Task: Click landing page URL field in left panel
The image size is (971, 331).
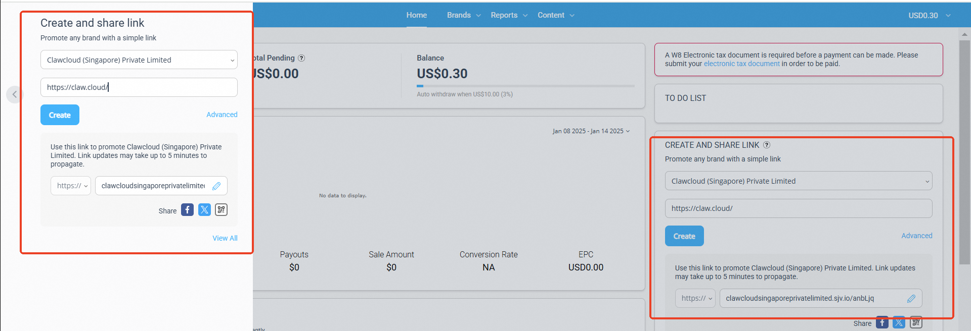Action: coord(139,87)
